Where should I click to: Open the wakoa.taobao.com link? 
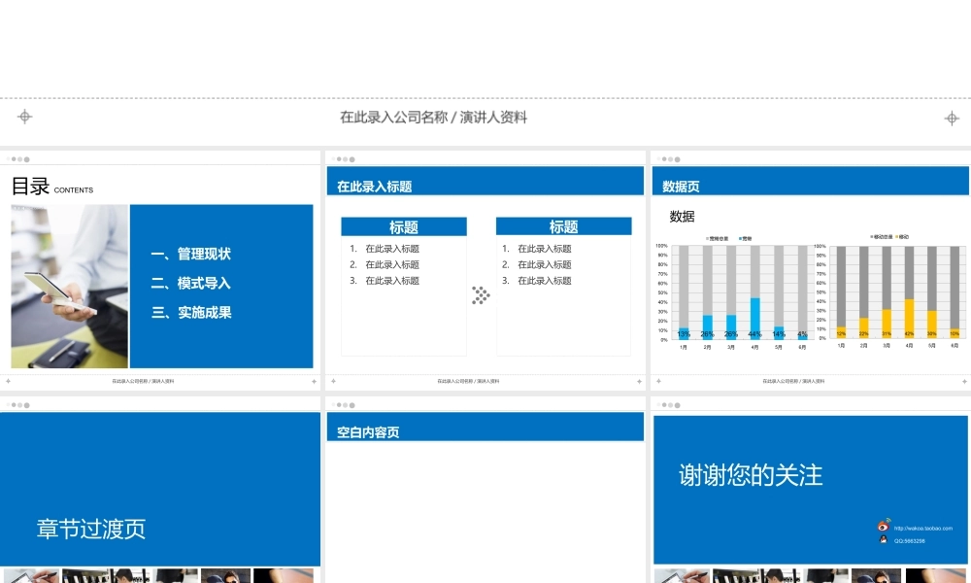(923, 529)
